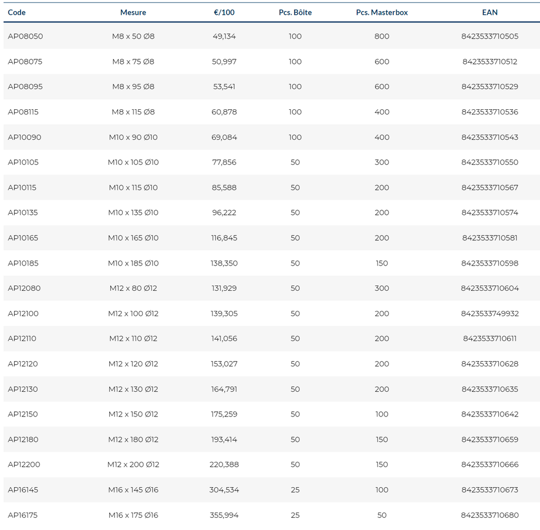Image resolution: width=540 pixels, height=530 pixels.
Task: Click price 116,845
Action: click(224, 238)
